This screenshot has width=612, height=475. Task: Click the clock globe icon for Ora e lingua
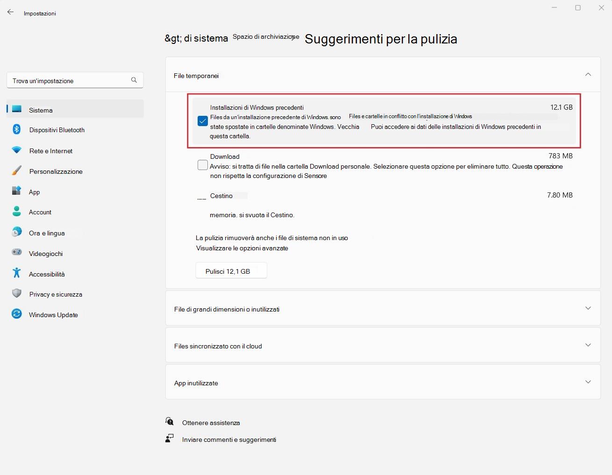pyautogui.click(x=17, y=233)
